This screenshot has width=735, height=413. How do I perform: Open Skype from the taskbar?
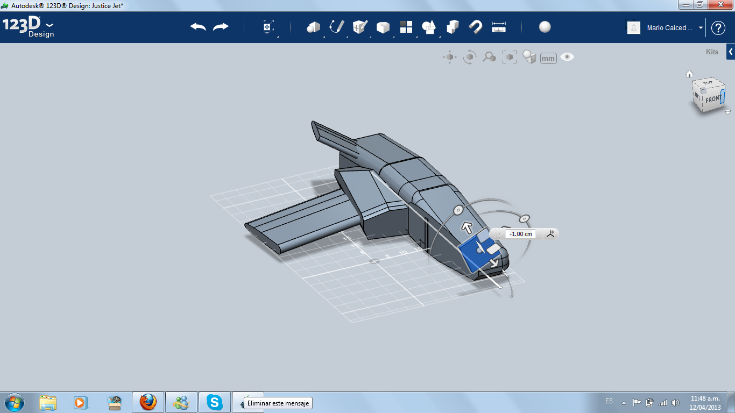[215, 402]
